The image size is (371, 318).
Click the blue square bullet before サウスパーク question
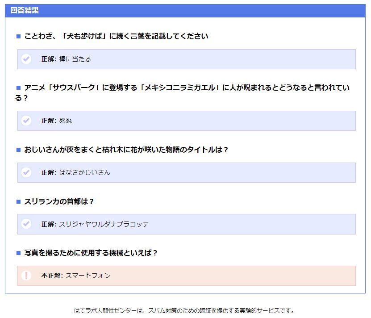click(18, 88)
